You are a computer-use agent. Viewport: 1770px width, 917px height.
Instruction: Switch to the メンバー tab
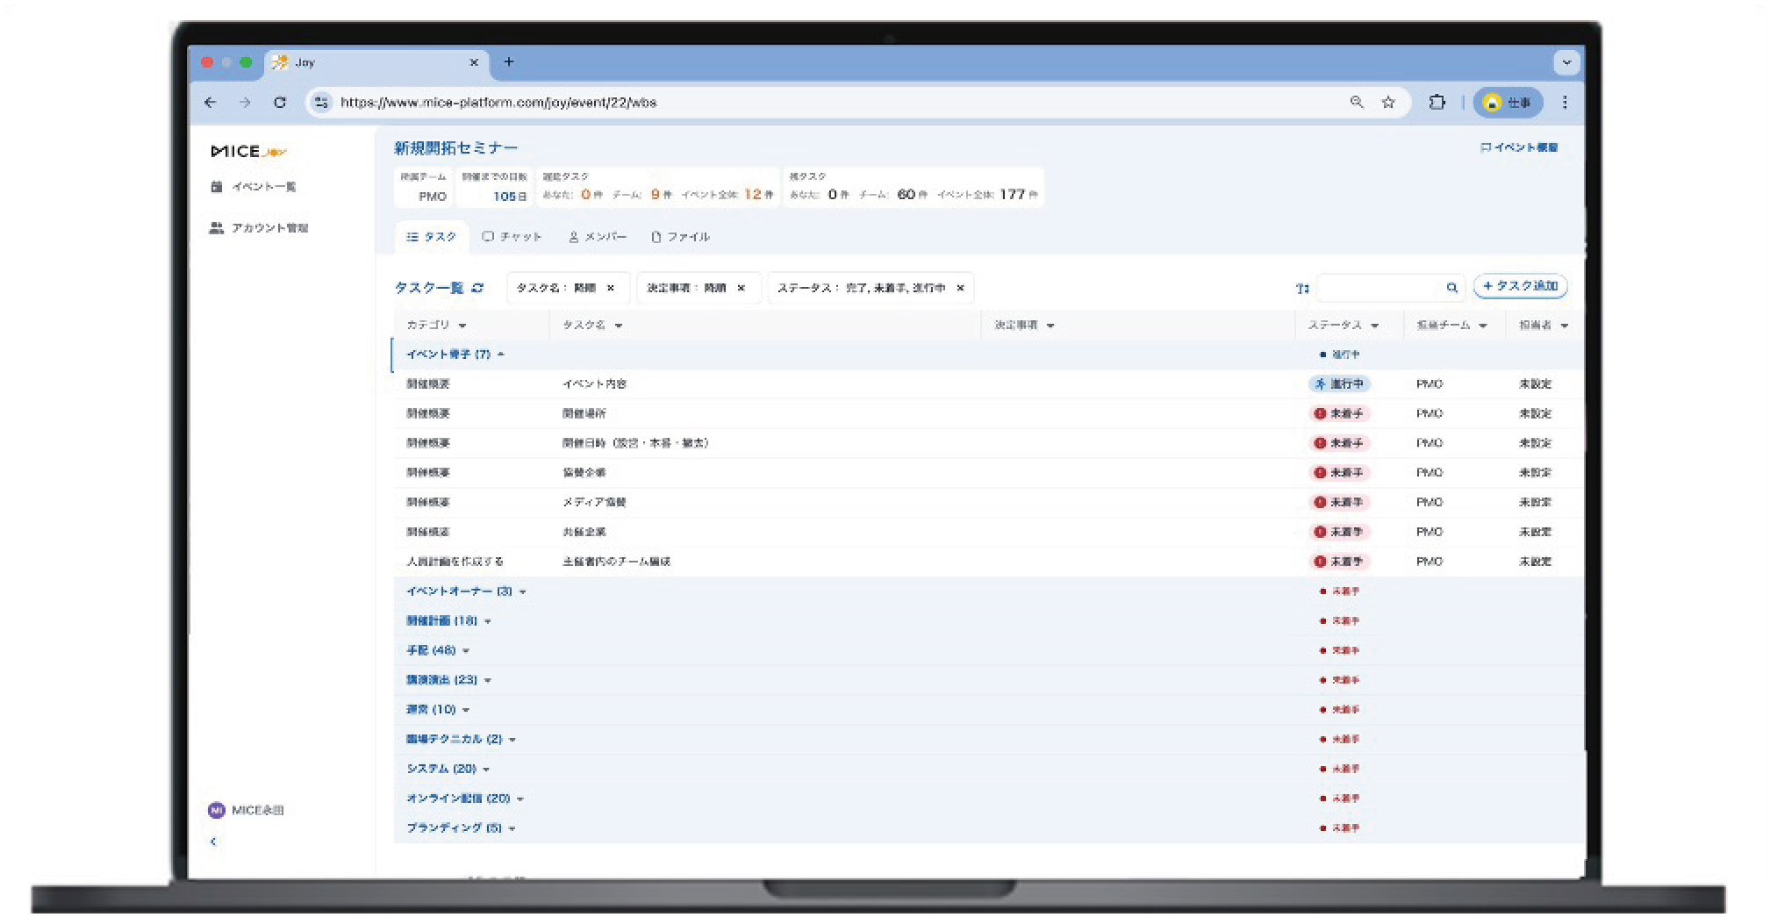click(x=597, y=237)
